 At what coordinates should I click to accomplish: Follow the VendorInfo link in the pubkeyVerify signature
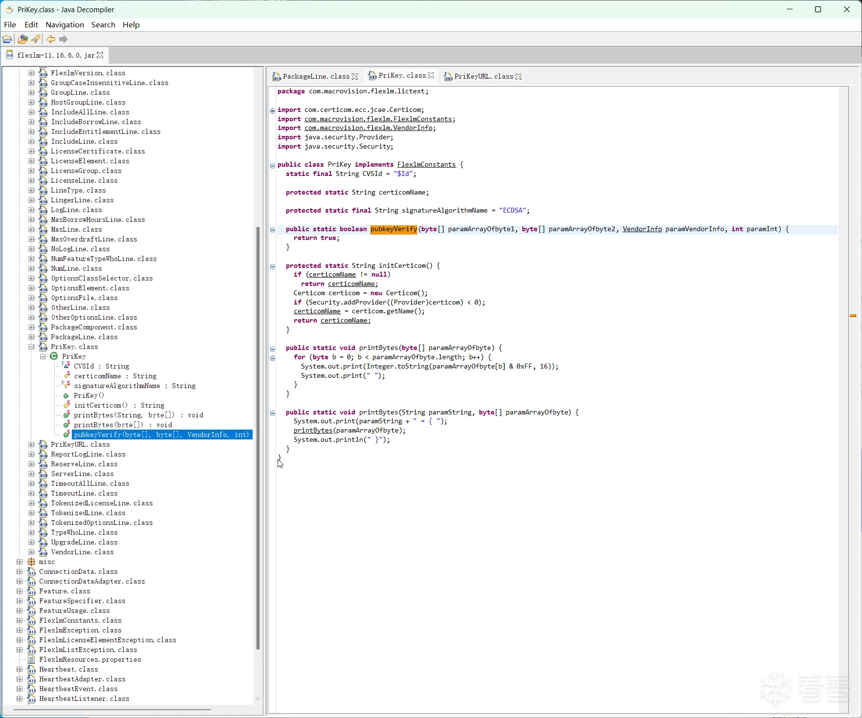click(x=642, y=229)
